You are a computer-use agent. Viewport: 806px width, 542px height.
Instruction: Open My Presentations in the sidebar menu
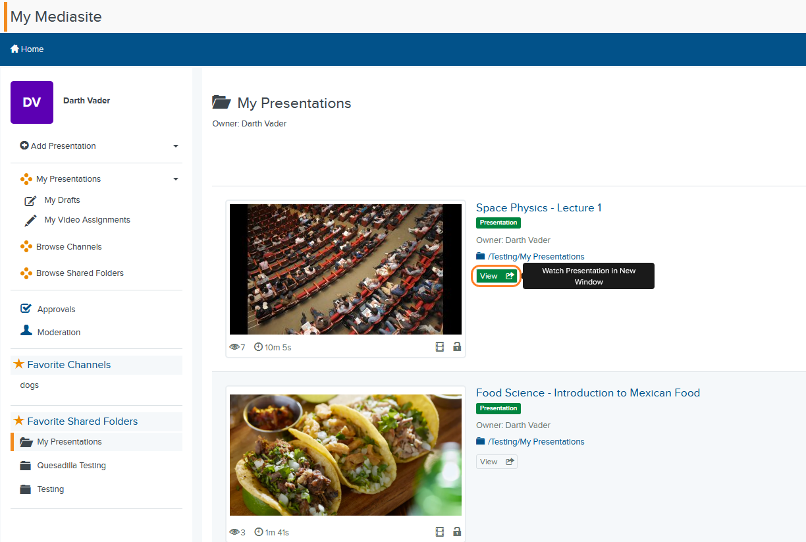pyautogui.click(x=68, y=179)
